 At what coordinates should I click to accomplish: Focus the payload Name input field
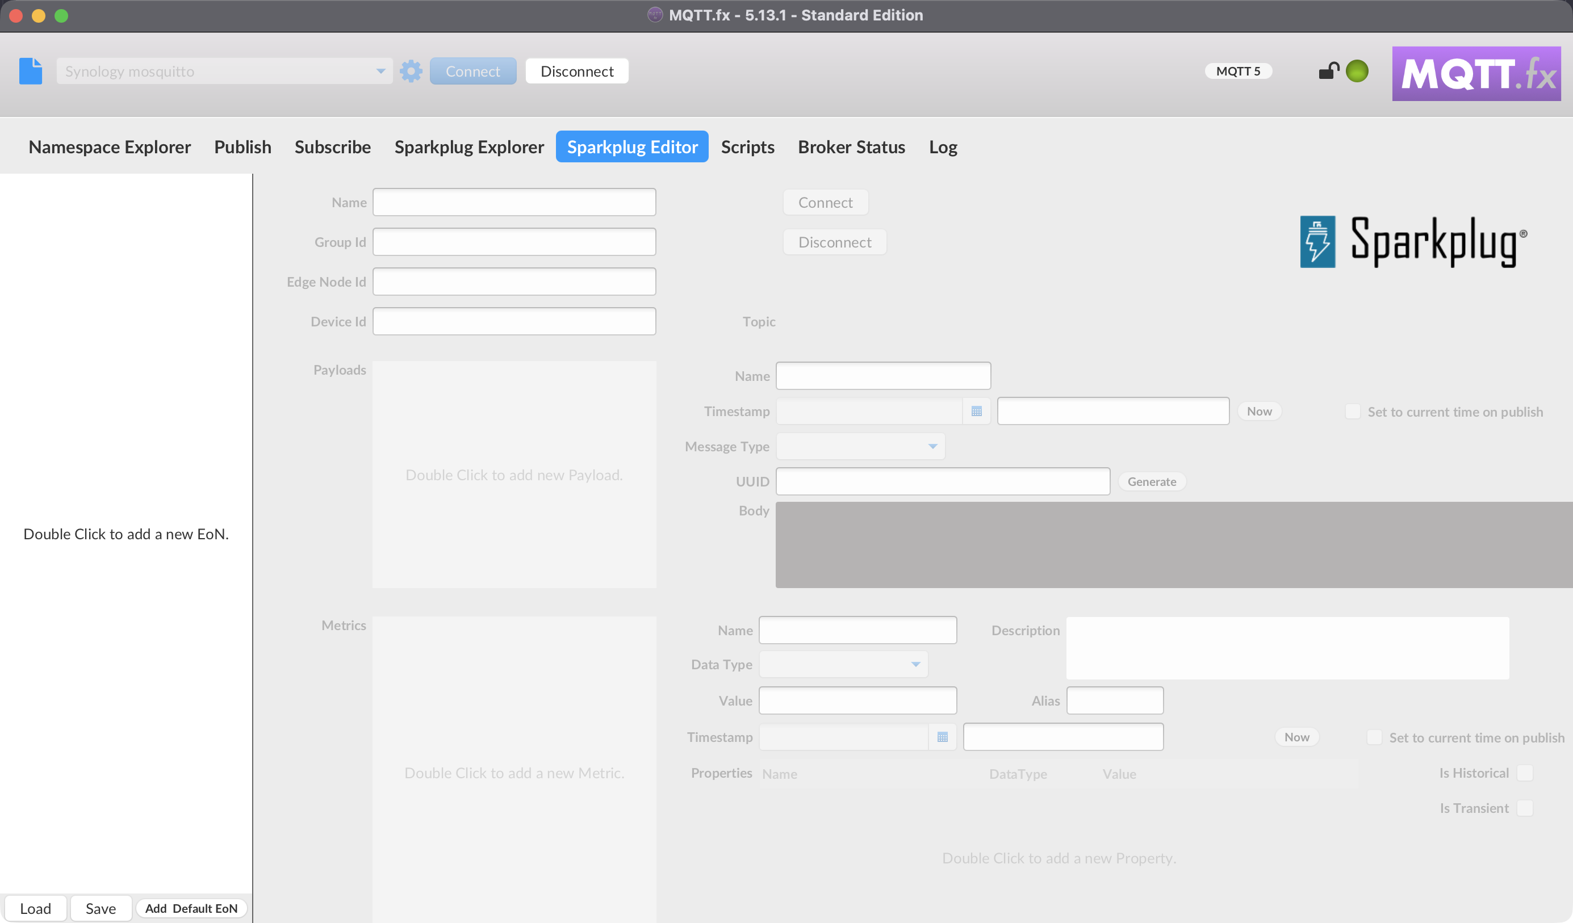point(883,376)
